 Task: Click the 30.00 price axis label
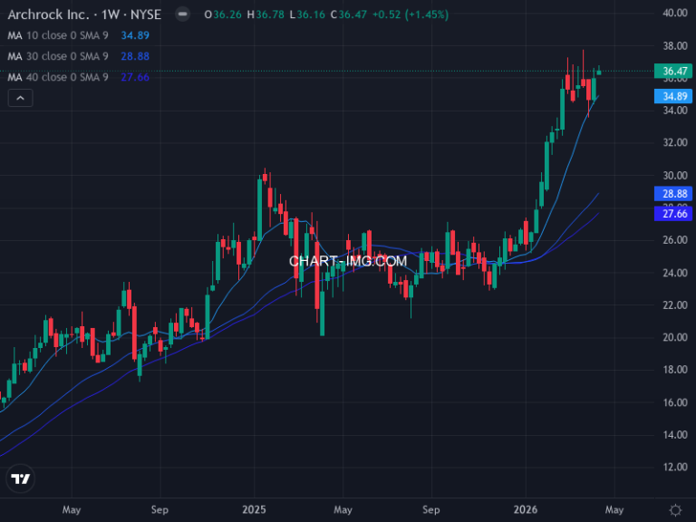pyautogui.click(x=675, y=175)
